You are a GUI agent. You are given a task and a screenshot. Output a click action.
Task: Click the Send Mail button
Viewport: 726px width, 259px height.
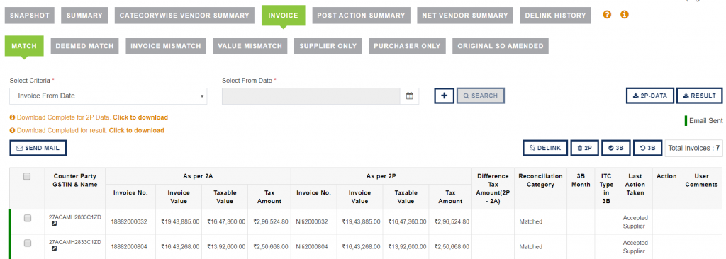click(x=38, y=148)
